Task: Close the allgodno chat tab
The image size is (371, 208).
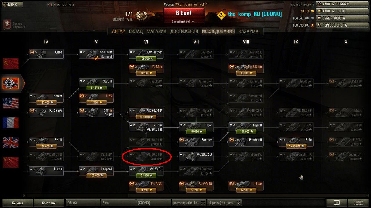Action: (x=238, y=203)
